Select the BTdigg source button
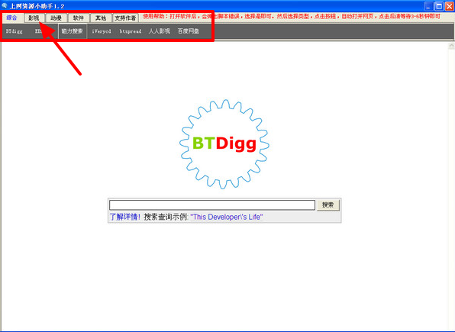 [15, 31]
